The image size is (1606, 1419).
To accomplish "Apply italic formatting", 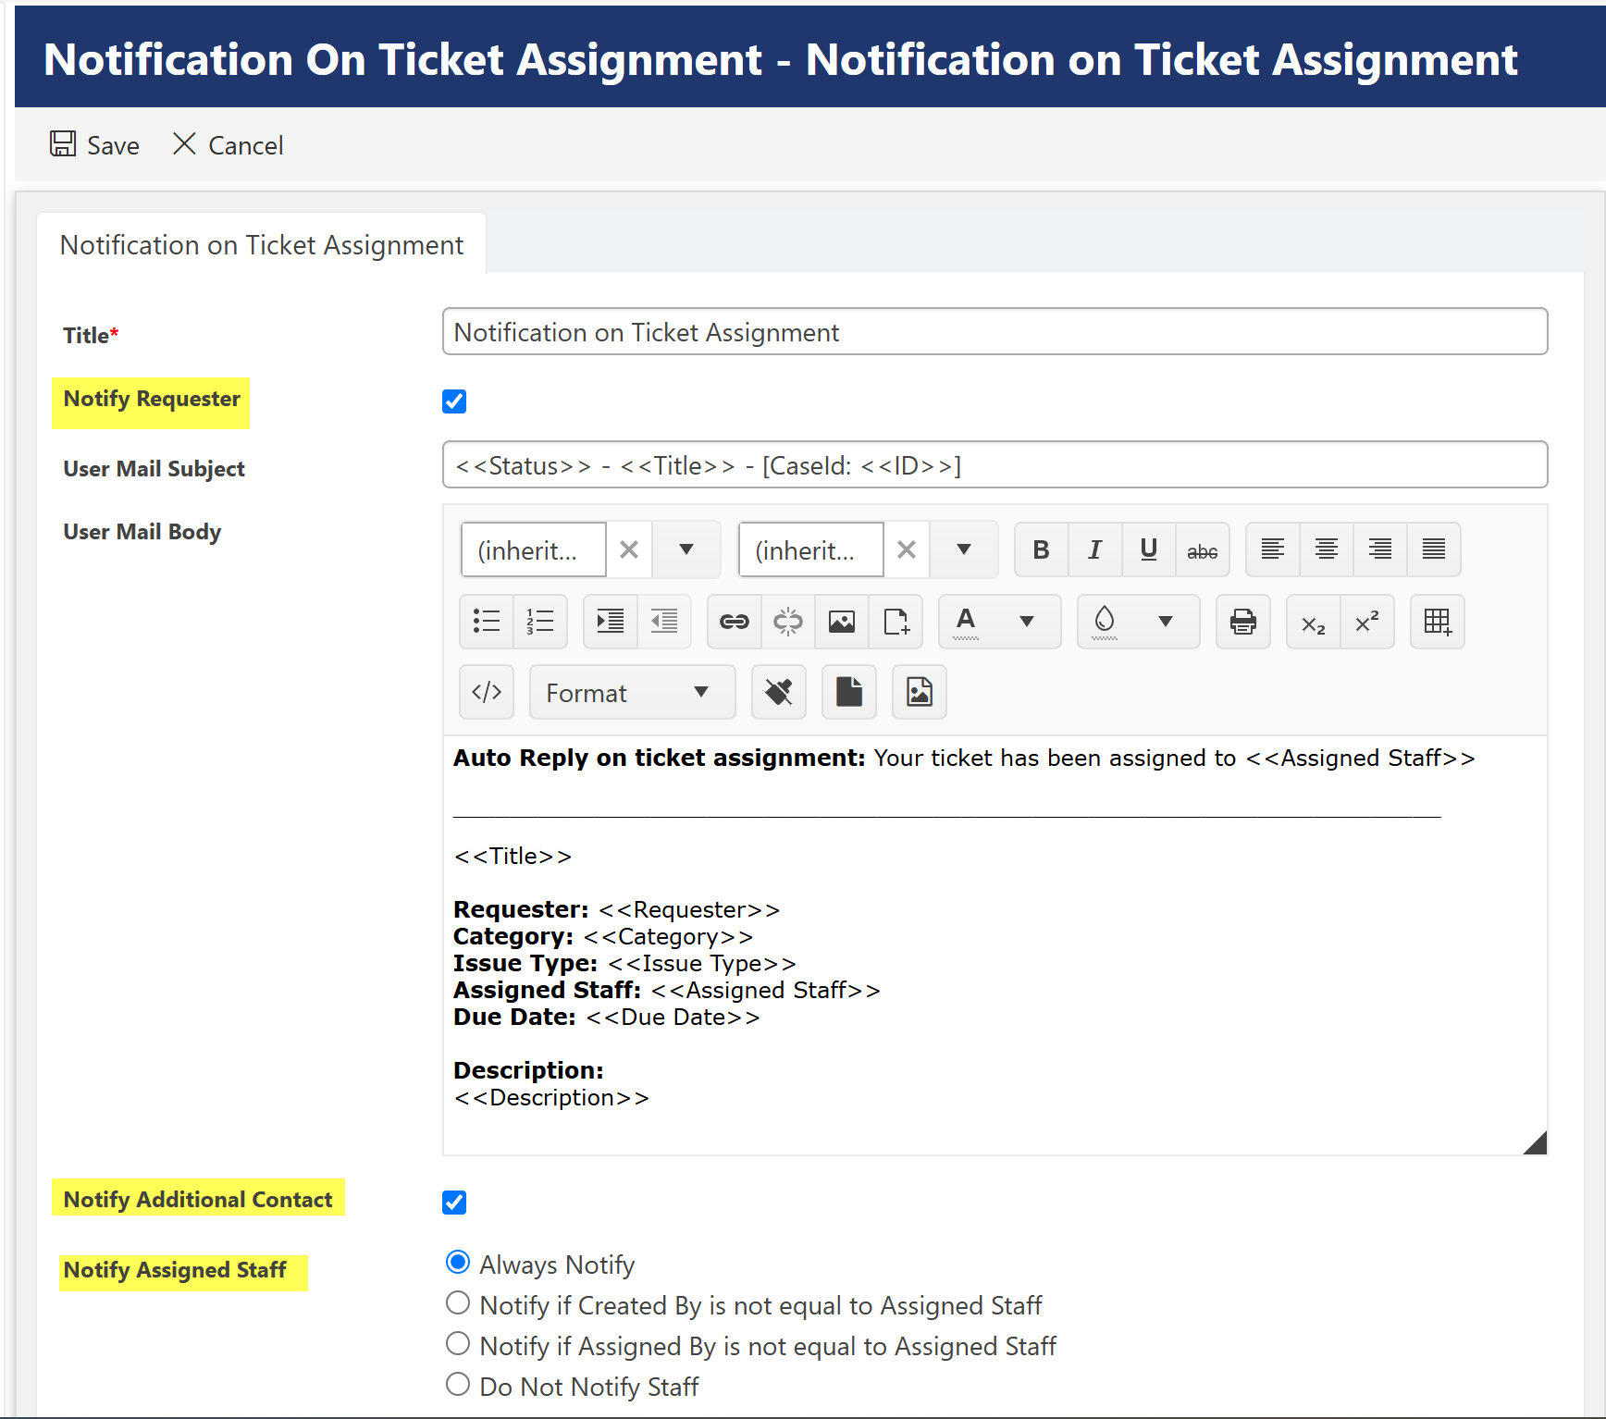I will pyautogui.click(x=1094, y=549).
